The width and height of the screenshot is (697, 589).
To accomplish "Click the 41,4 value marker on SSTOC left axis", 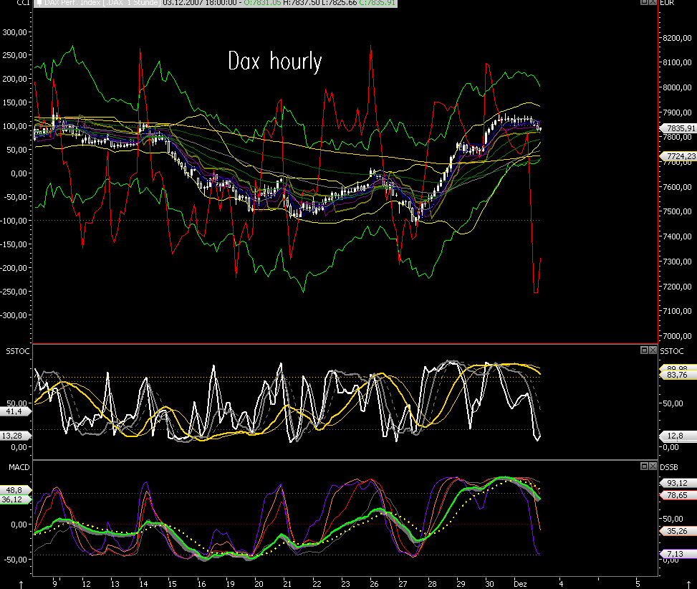I will 15,411.
